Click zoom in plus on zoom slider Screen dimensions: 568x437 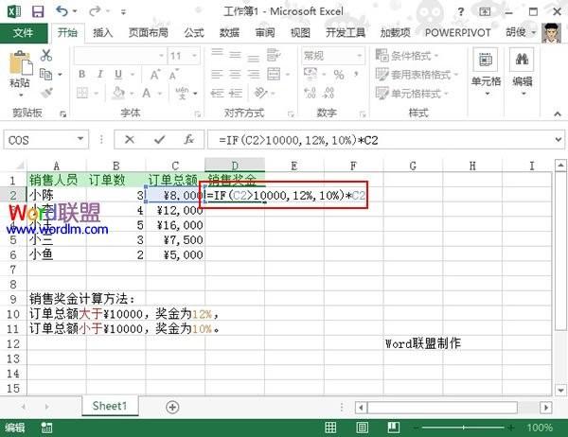click(510, 428)
